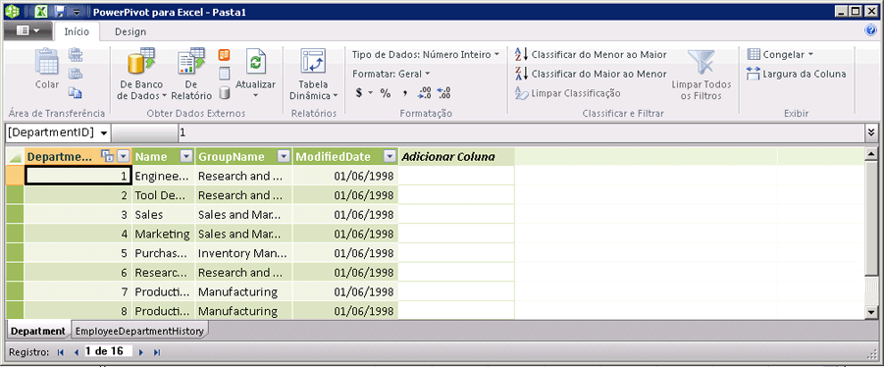Click Classificar do Menor ao Maior
The width and height of the screenshot is (884, 367).
[591, 55]
